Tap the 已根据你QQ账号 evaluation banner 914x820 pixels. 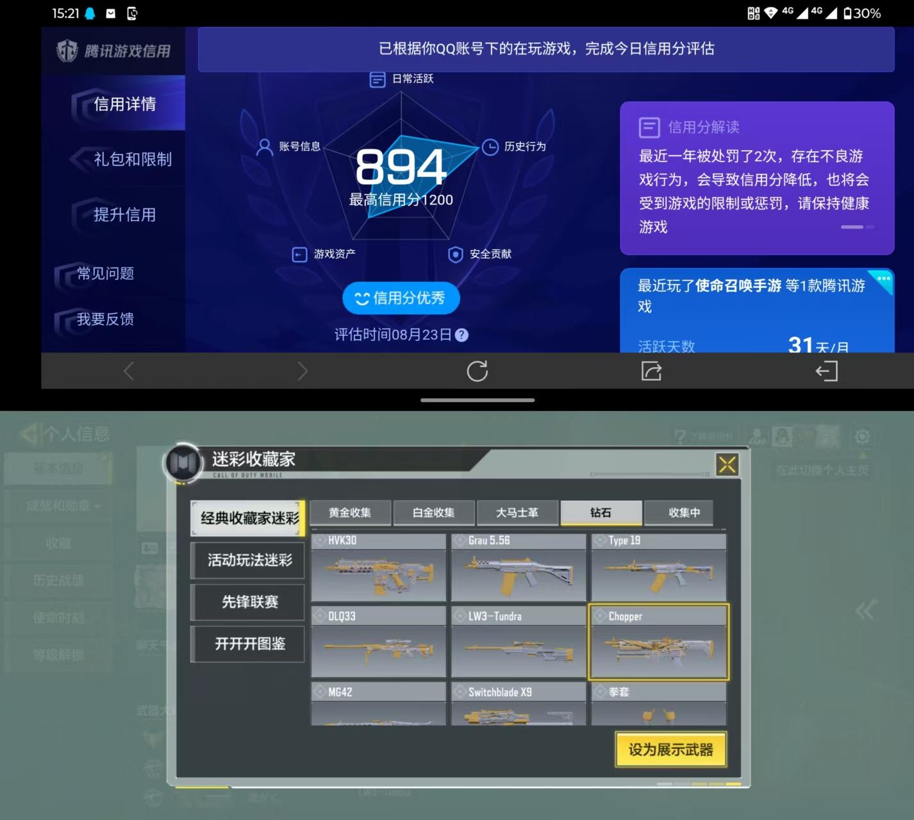click(546, 49)
